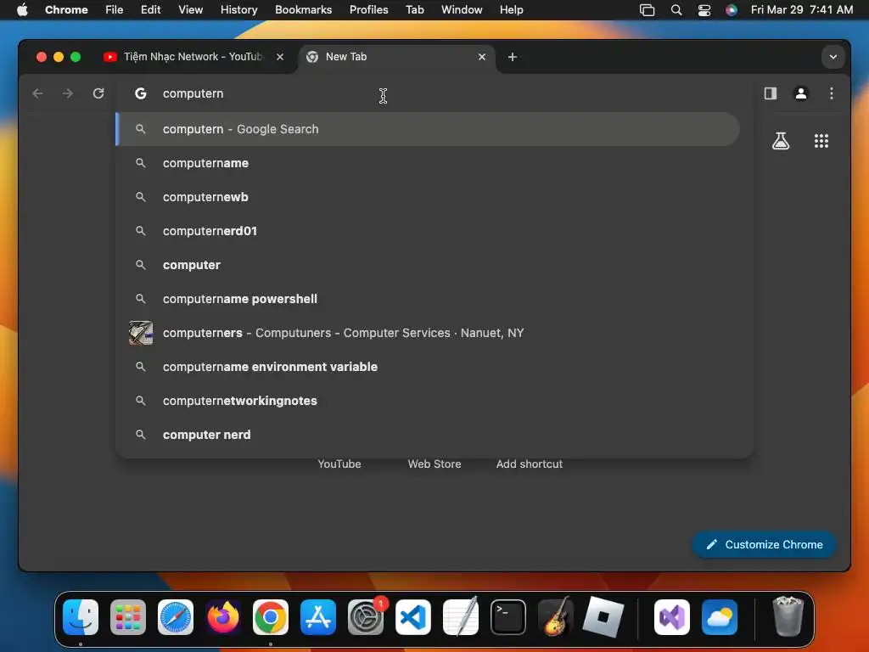This screenshot has width=869, height=652.
Task: Open Terminal from the dock
Action: pyautogui.click(x=508, y=617)
